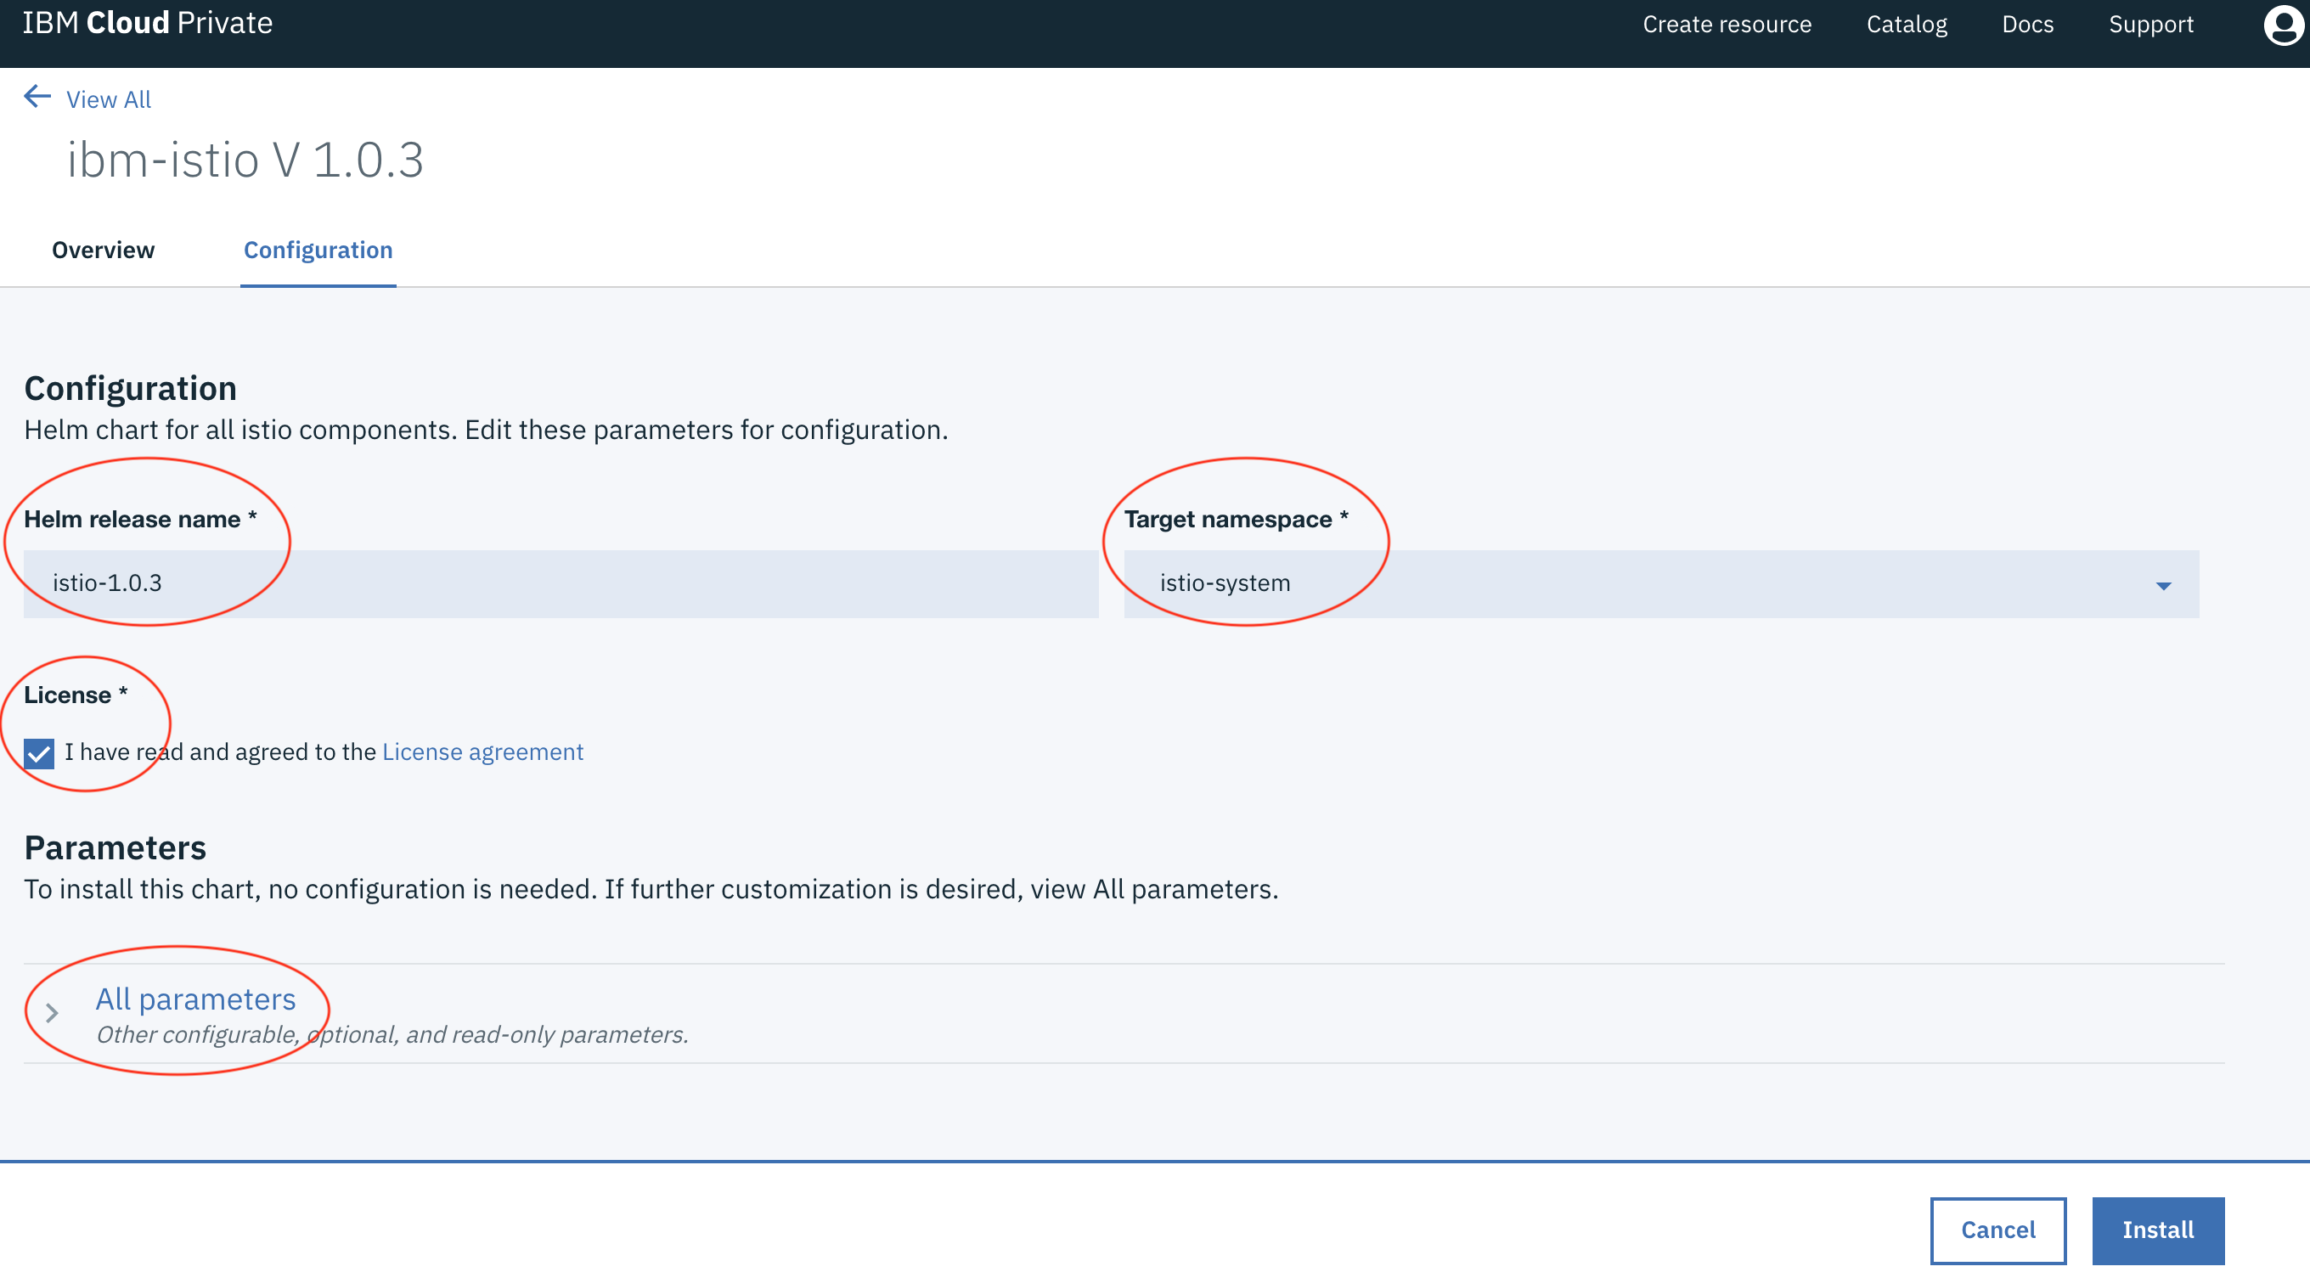Click the back arrow beside View All
Viewport: 2310px width, 1272px height.
coord(37,97)
